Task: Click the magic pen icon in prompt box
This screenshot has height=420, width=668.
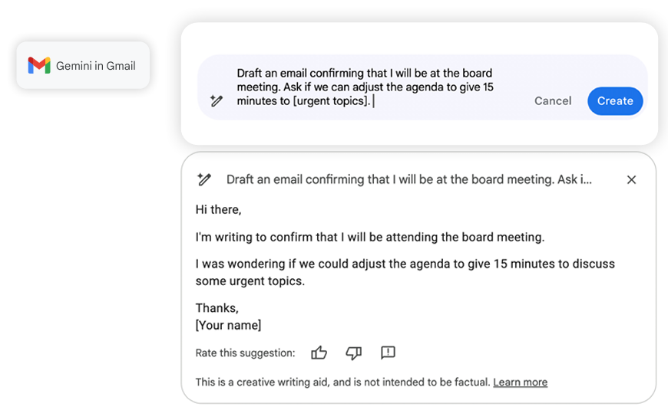Action: [217, 100]
